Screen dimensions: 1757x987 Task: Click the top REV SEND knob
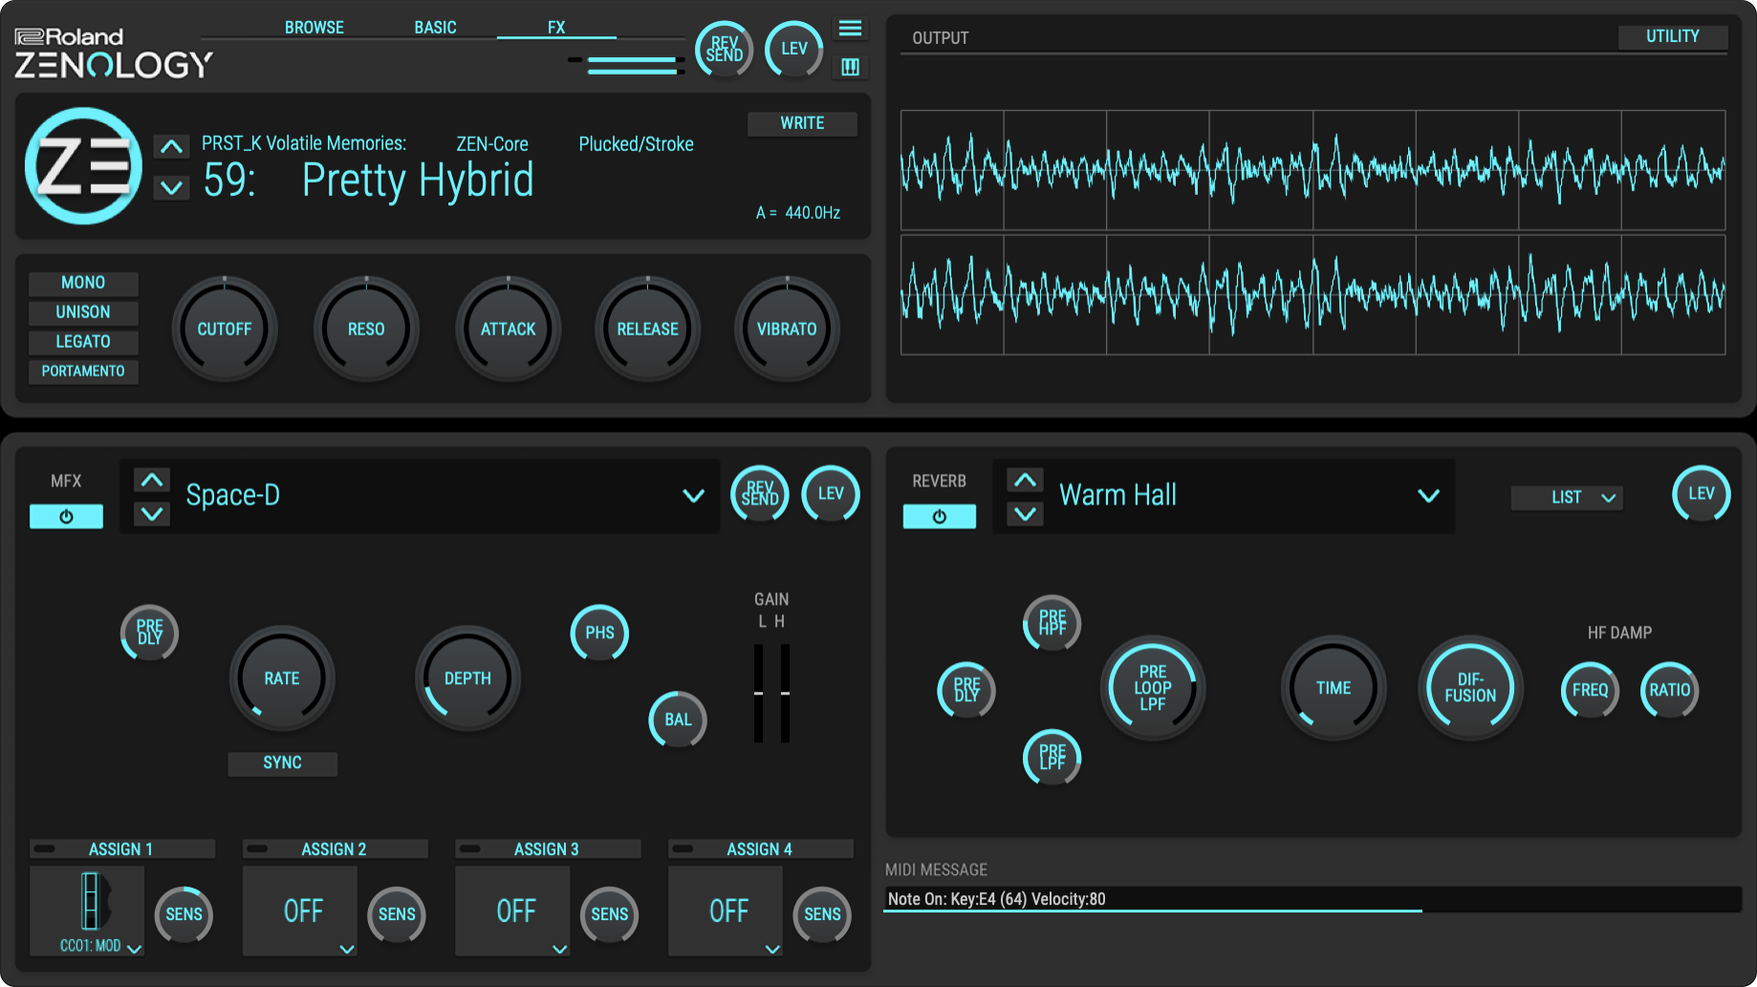(x=724, y=49)
